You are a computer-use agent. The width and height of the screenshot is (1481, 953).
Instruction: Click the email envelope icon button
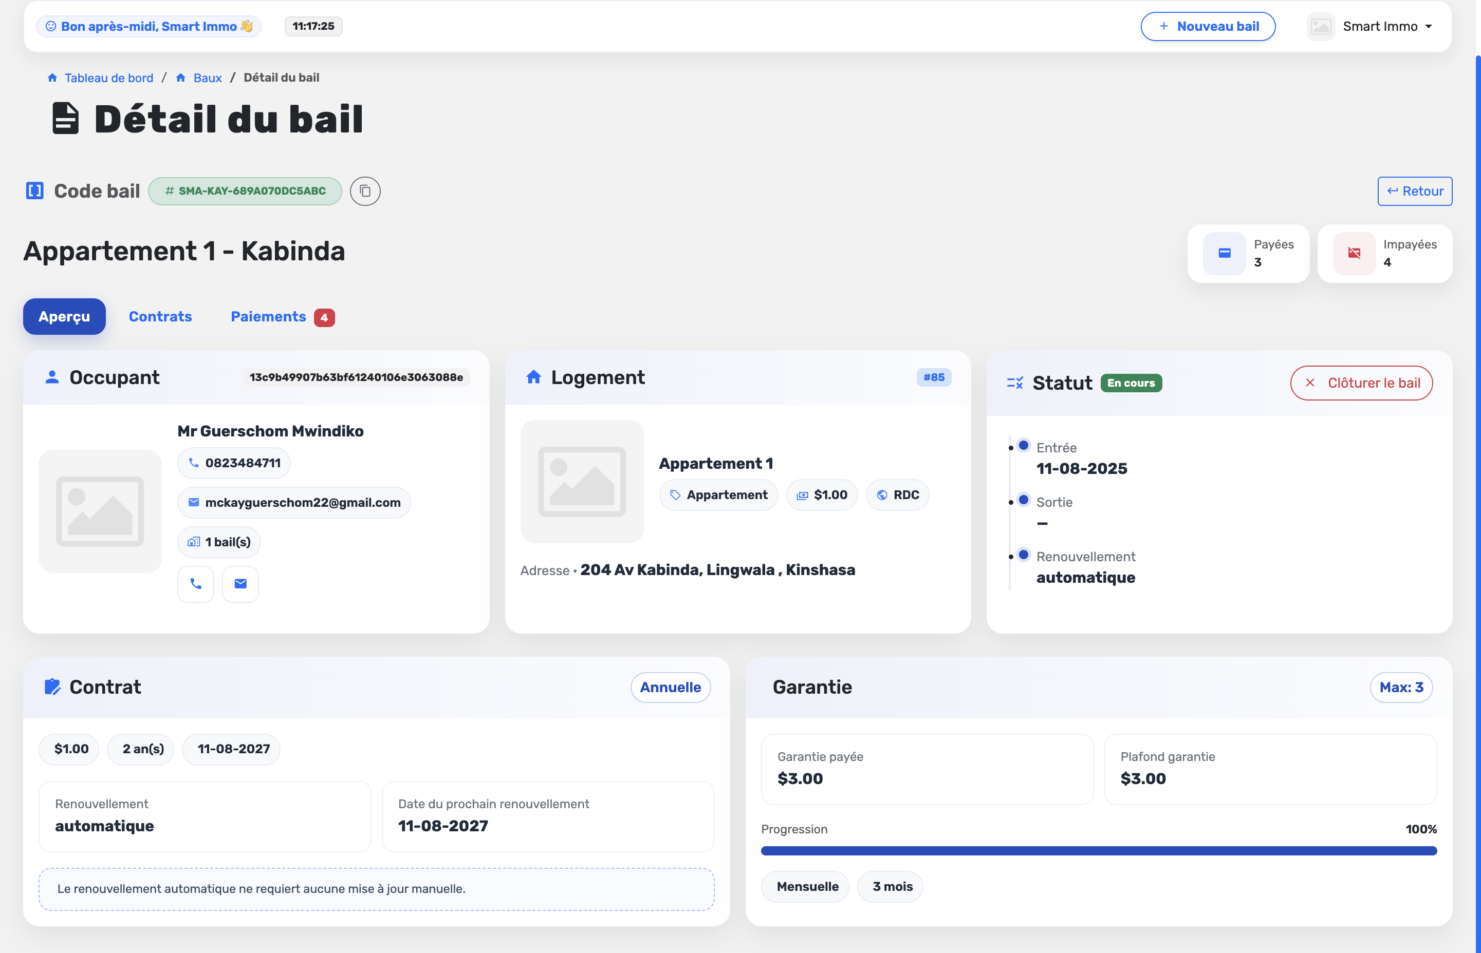[240, 583]
